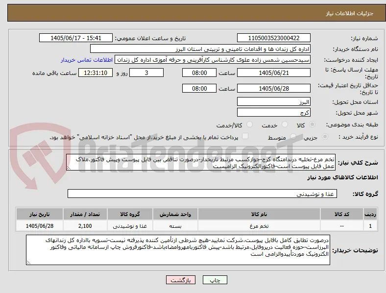The height and width of the screenshot is (293, 386).
Task: Click the چاپ print button
Action: (215, 280)
